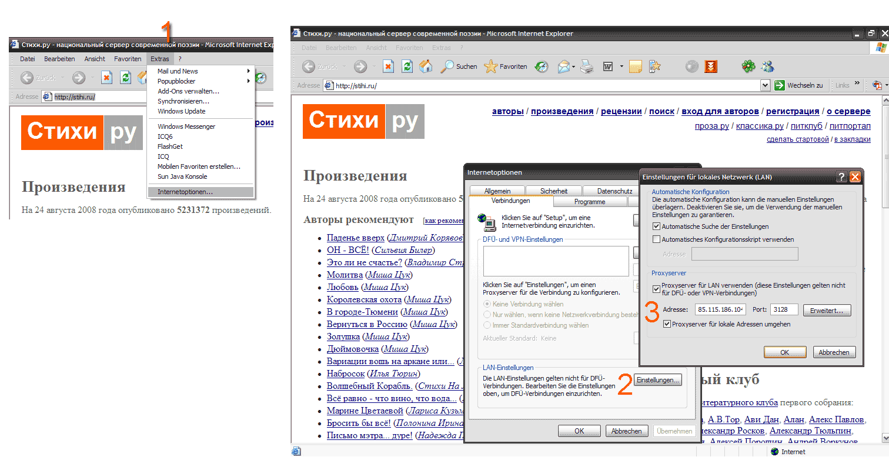Click the gray globe toolbar icon

click(x=692, y=66)
